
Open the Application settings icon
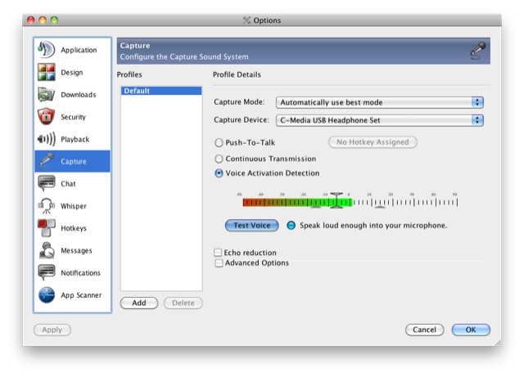tap(47, 50)
